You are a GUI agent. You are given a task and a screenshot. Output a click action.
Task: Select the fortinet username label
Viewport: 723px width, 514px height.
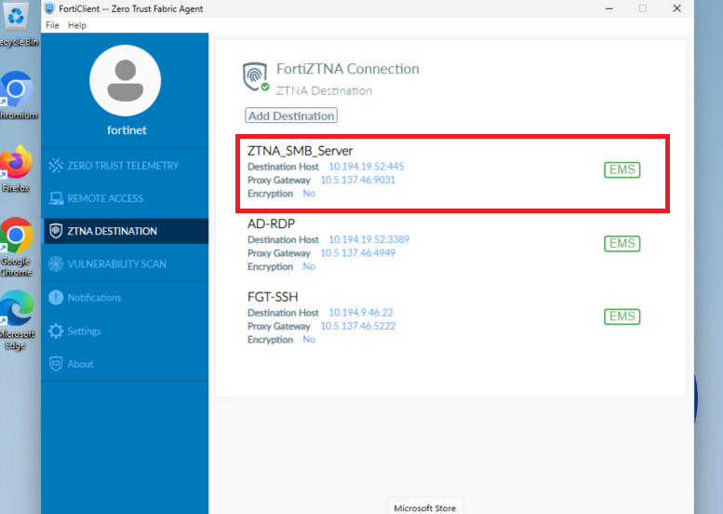[127, 130]
